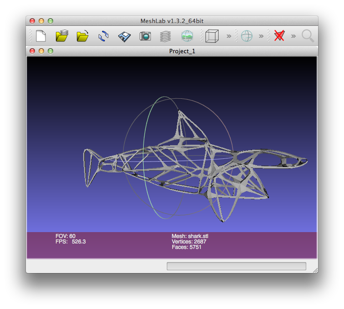Click the shark wireframe mesh
This screenshot has width=344, height=309.
coord(195,166)
